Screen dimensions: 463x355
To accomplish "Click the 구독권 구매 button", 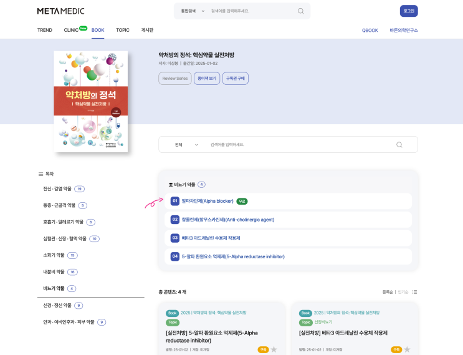I will pos(236,79).
